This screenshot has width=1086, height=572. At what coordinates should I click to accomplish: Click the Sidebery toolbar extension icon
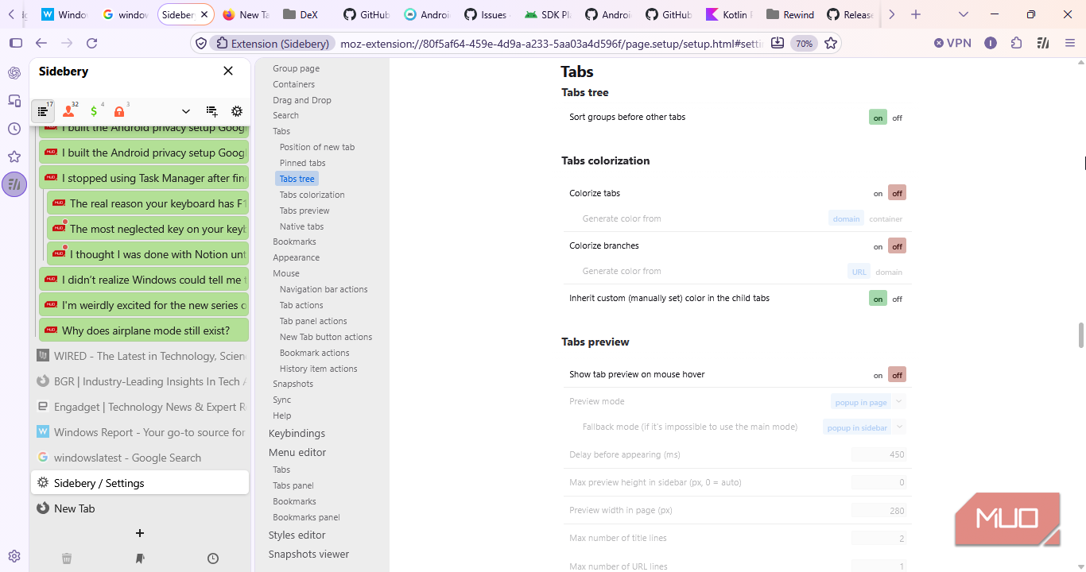1044,43
